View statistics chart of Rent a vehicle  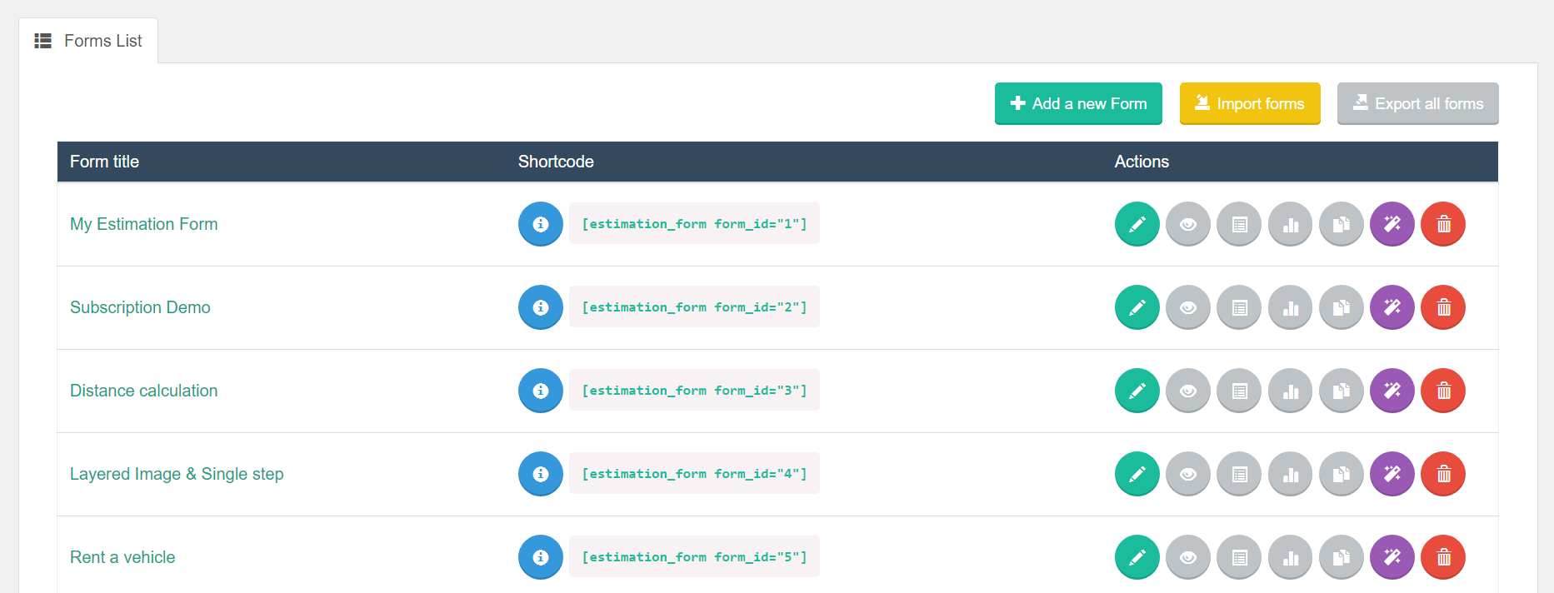click(x=1291, y=557)
